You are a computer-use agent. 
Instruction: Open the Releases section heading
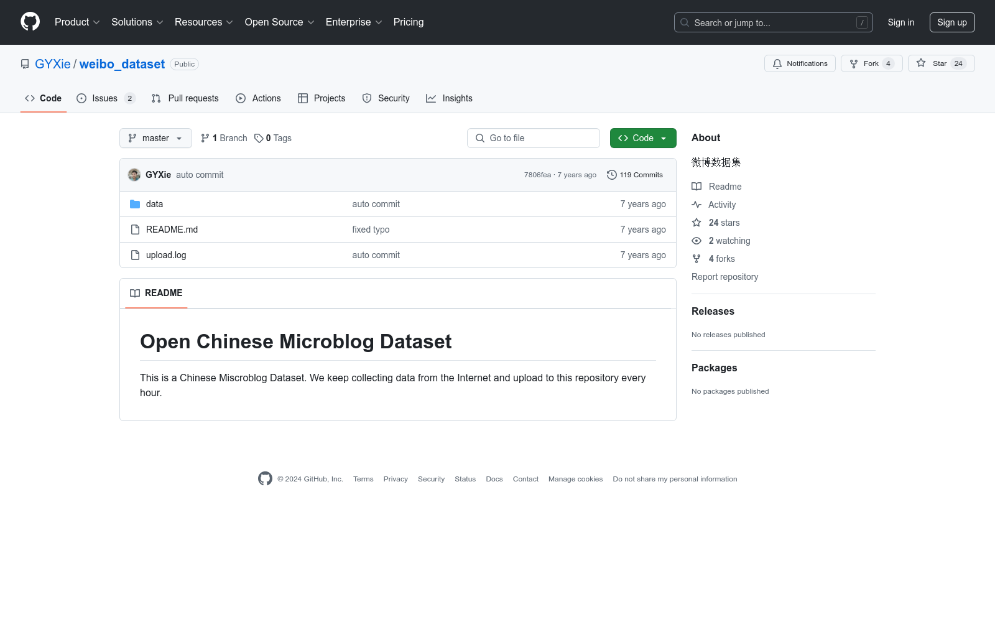coord(713,311)
